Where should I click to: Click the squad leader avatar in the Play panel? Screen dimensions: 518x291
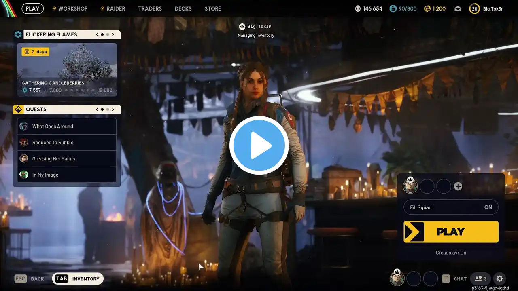[410, 186]
